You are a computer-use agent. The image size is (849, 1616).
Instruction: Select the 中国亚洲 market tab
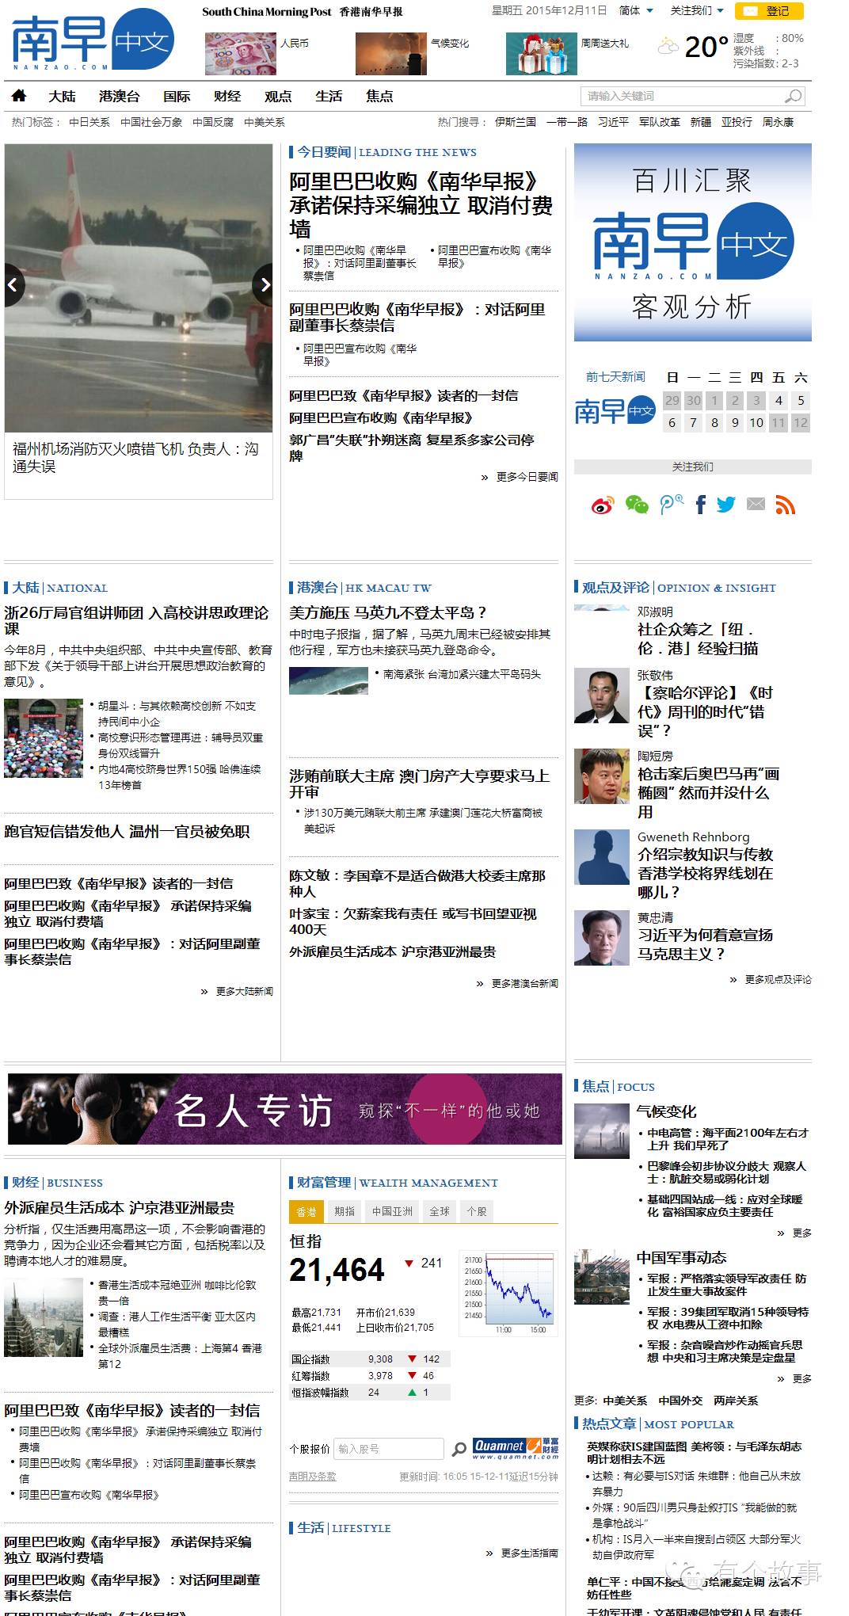(392, 1211)
